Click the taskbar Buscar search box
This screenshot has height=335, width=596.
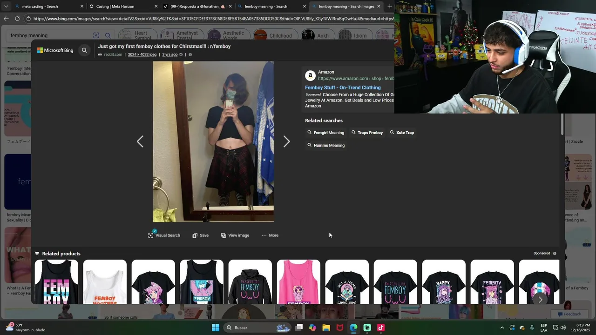click(257, 328)
